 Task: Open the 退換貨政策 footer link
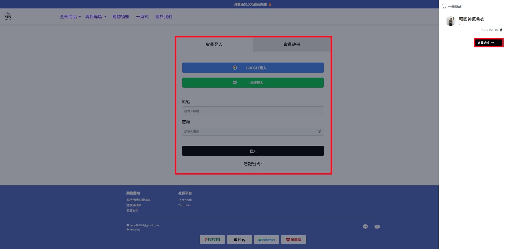coord(133,205)
